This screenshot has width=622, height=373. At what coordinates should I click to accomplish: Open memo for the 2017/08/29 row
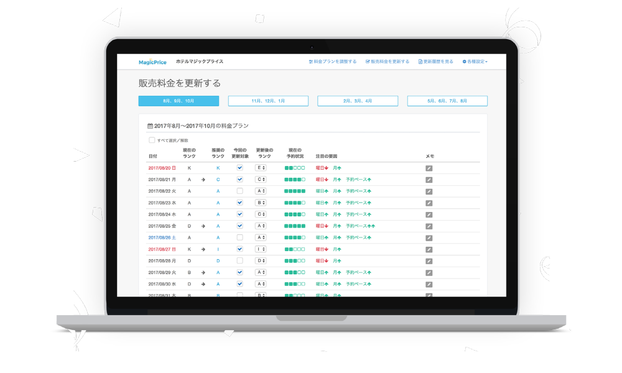(x=429, y=272)
